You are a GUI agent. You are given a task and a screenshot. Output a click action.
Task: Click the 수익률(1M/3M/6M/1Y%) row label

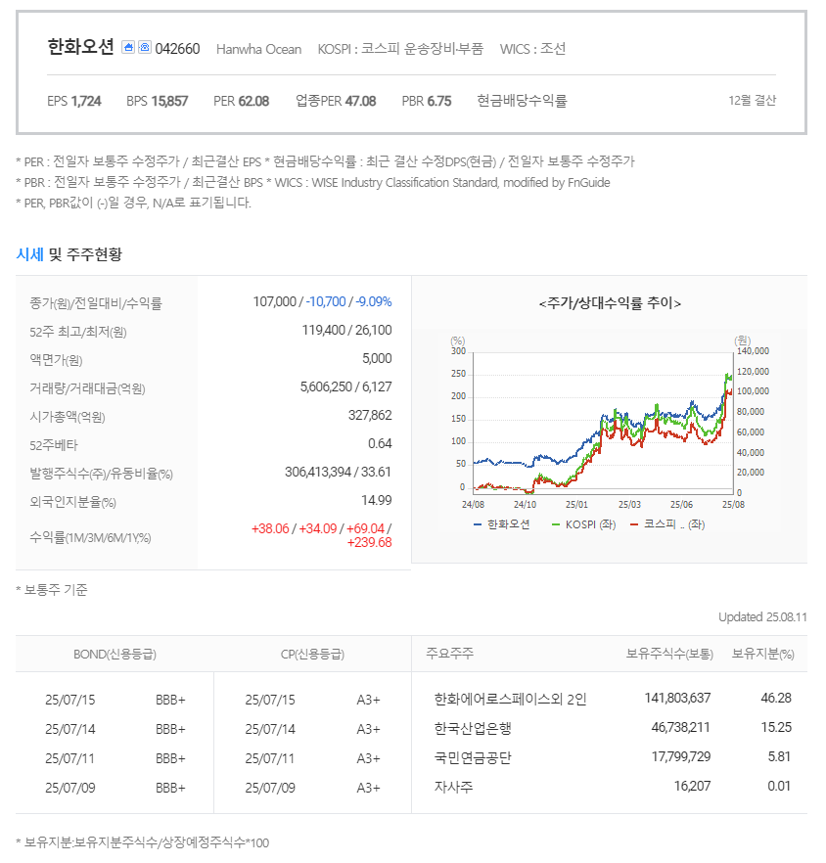[90, 538]
